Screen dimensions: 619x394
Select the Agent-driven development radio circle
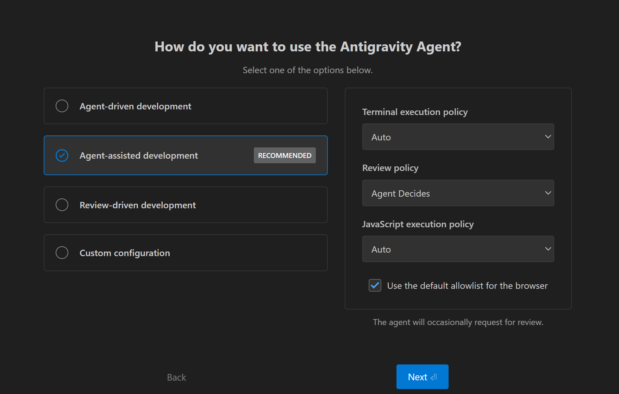pos(62,106)
